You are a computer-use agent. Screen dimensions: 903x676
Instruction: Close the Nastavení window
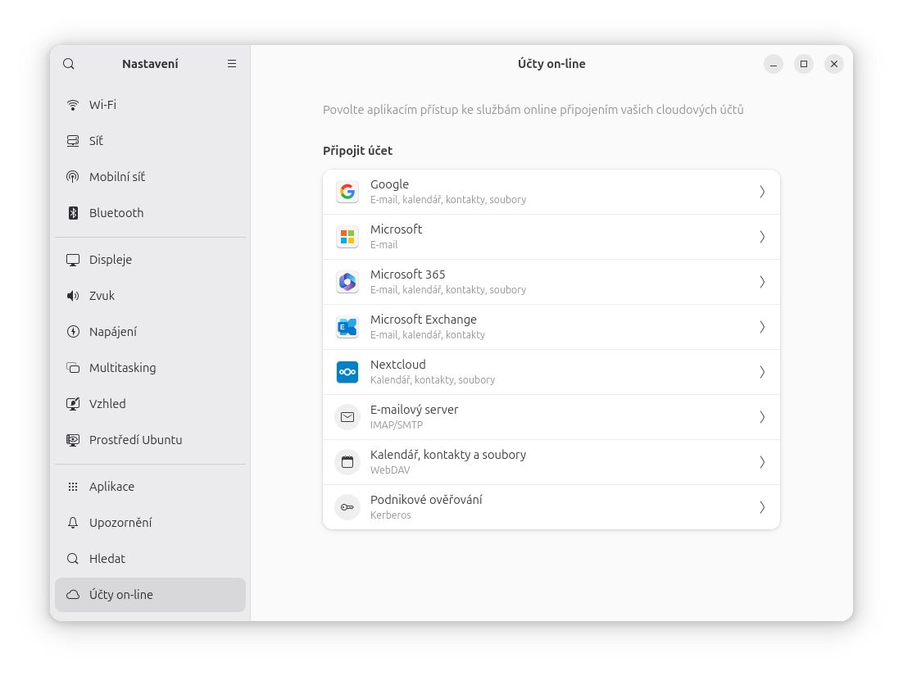tap(834, 64)
